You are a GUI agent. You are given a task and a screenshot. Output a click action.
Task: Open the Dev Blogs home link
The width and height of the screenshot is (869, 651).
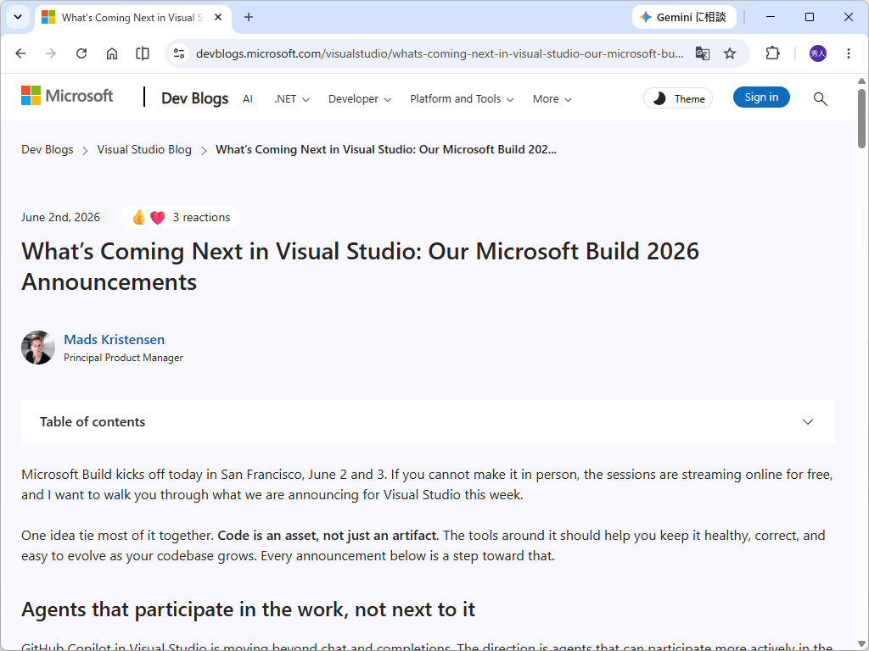pyautogui.click(x=194, y=98)
